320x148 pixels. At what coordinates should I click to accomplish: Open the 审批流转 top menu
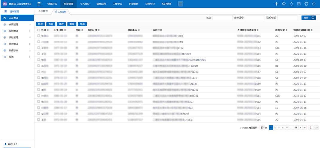(x=101, y=4)
